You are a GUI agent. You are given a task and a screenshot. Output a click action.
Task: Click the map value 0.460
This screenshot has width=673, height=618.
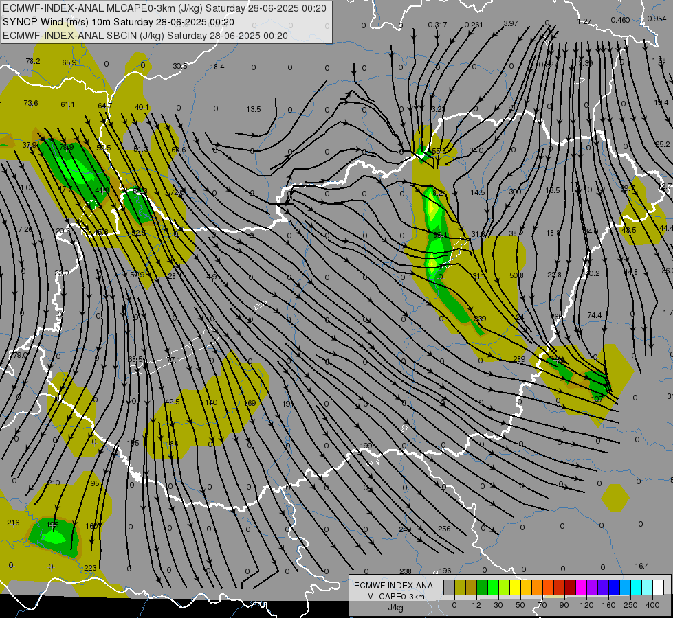(x=620, y=20)
